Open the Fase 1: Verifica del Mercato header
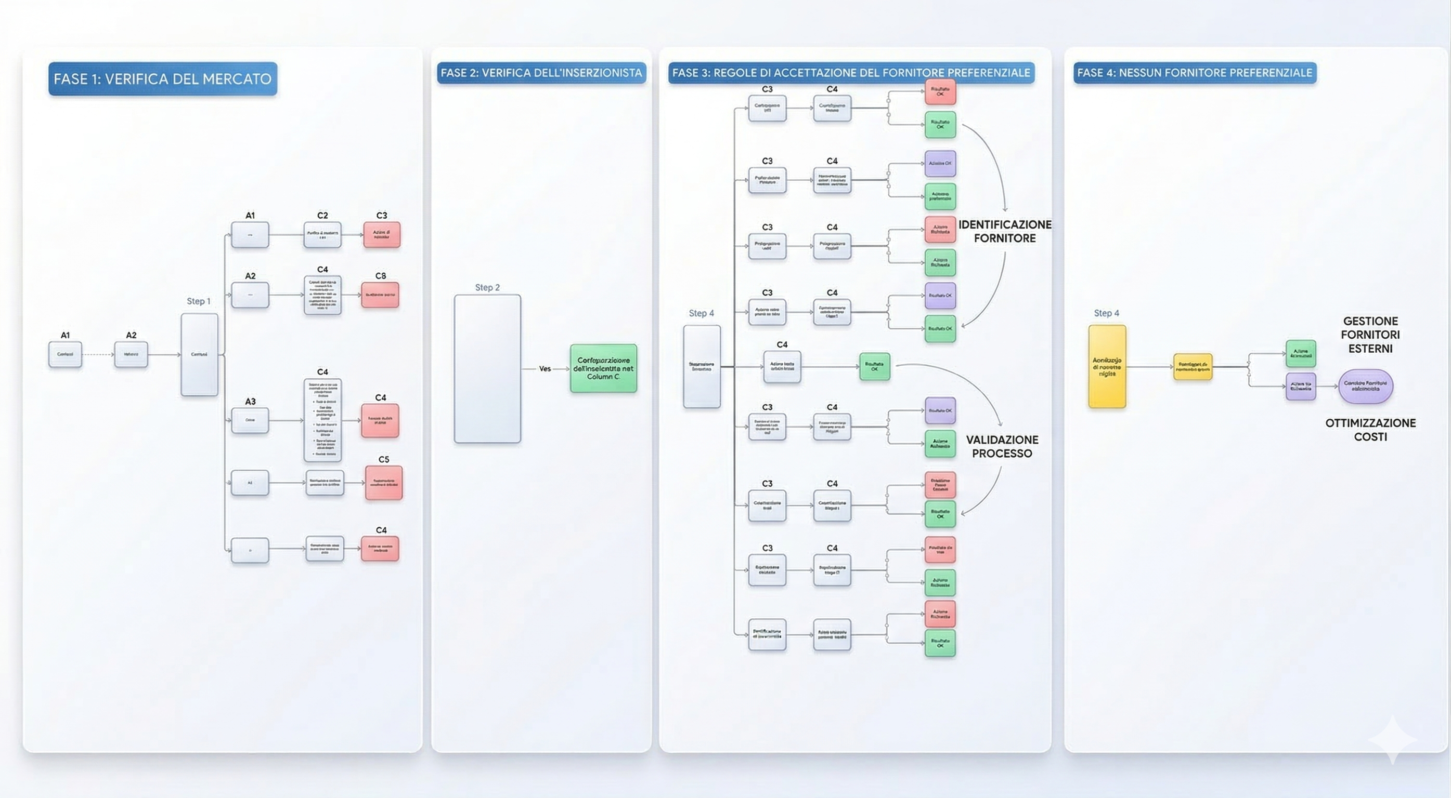 (x=163, y=79)
